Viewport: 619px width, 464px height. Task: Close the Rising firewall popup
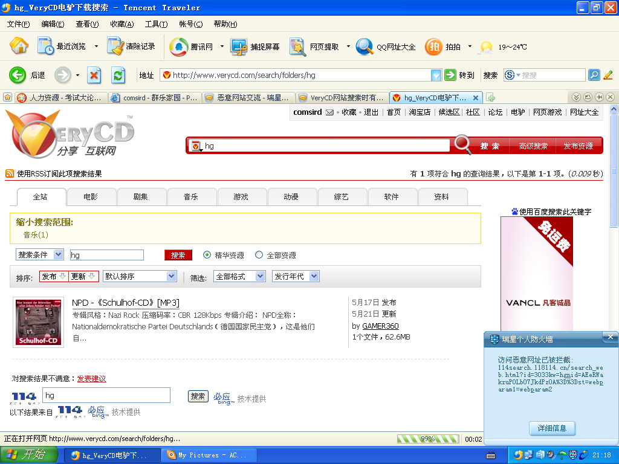tap(611, 337)
